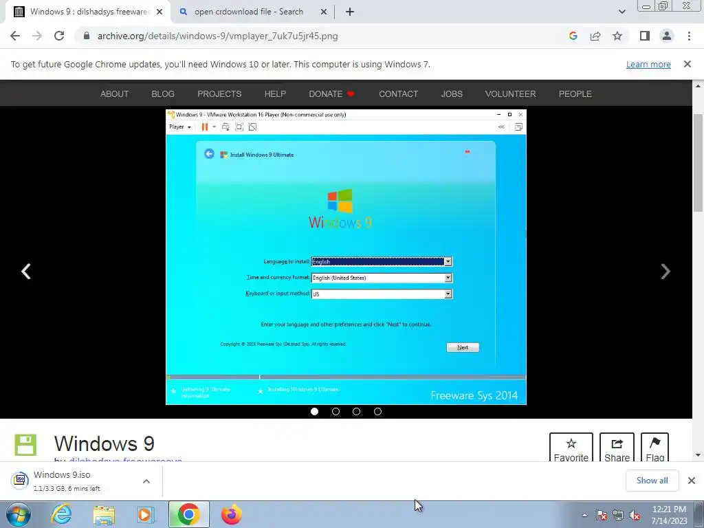Click the muted volume tray icon
The image size is (704, 528).
pos(635,516)
